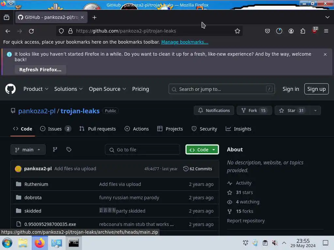The width and height of the screenshot is (334, 250).
Task: Focus the Search or jump to field
Action: (221, 89)
